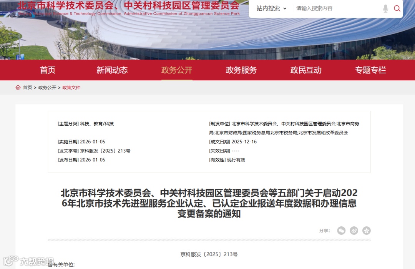Image resolution: width=415 pixels, height=269 pixels.
Task: Open the 新闻动态 menu
Action: [x=112, y=70]
